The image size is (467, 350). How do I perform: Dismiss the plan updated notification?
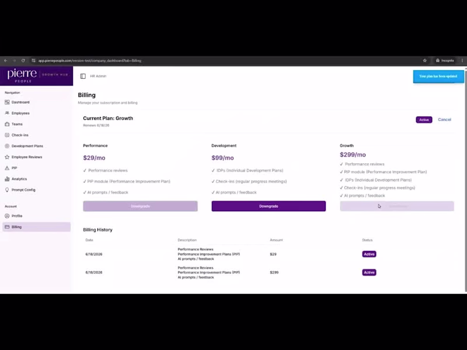click(438, 76)
